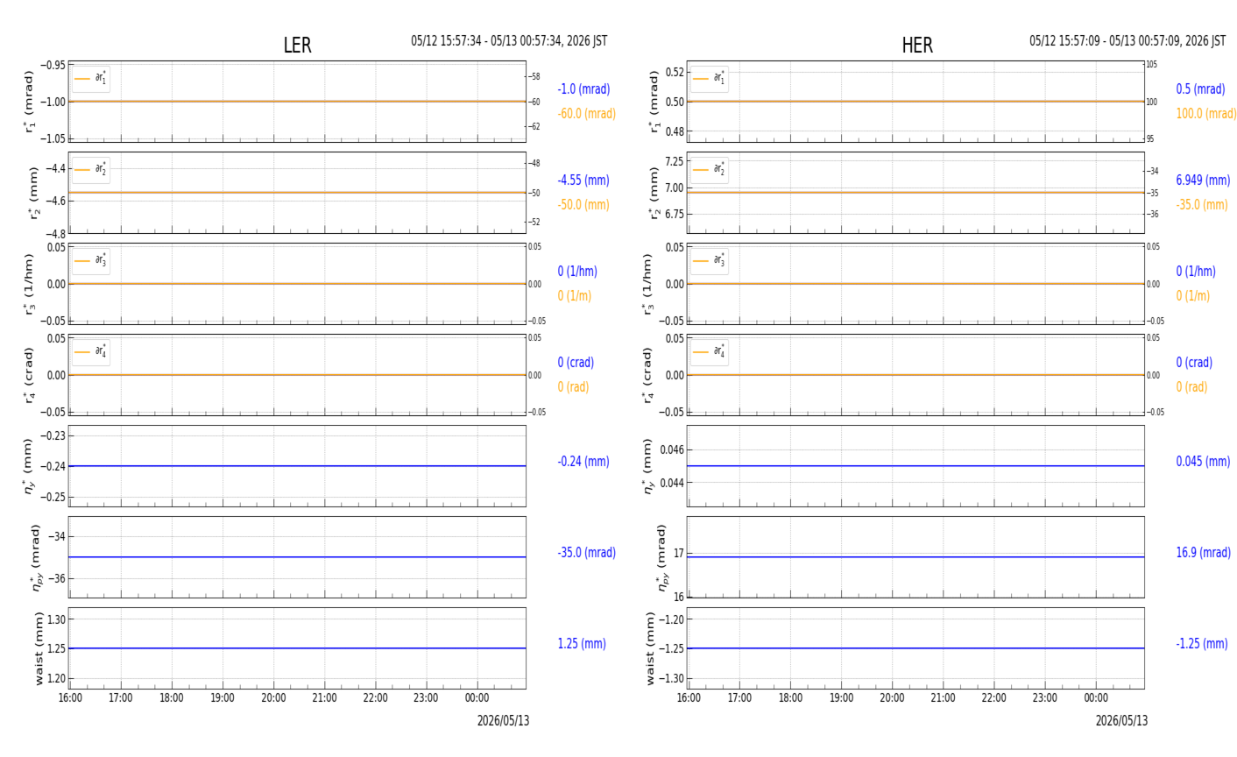Click the LER -1.0 (mrad) value

tap(583, 89)
